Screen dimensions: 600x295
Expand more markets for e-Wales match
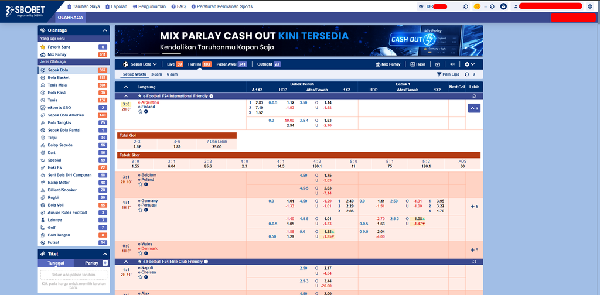click(474, 250)
